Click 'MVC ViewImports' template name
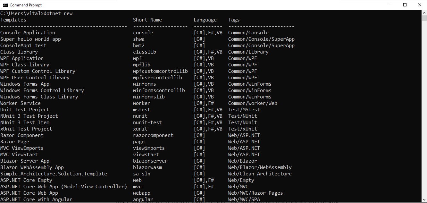This screenshot has height=203, width=427. point(22,148)
